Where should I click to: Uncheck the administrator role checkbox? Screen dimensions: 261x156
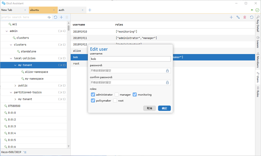tap(93, 94)
